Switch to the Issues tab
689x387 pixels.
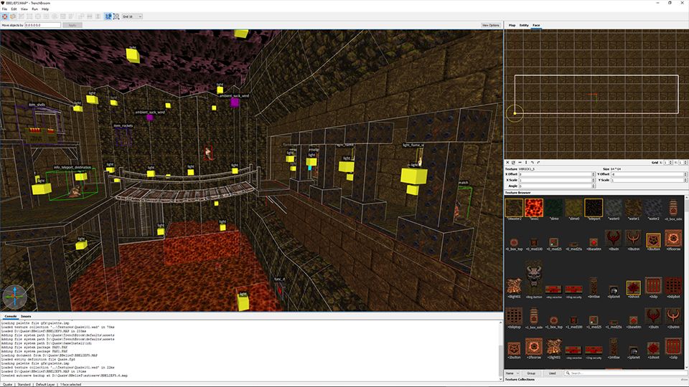click(x=26, y=316)
